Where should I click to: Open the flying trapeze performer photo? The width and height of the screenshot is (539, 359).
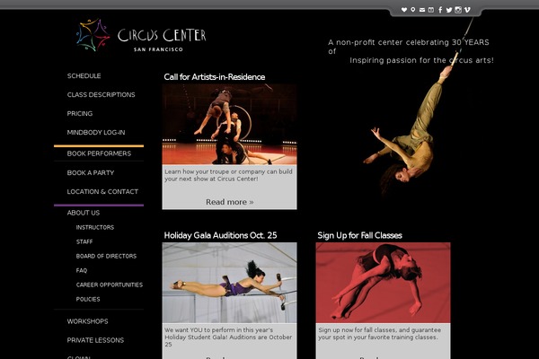[x=229, y=283]
